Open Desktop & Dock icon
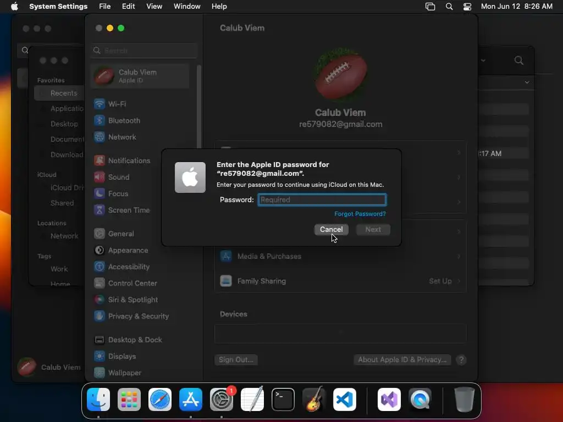The image size is (563, 422). 99,340
